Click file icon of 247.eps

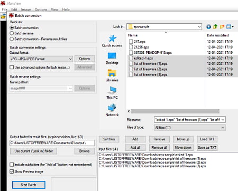click(x=131, y=42)
